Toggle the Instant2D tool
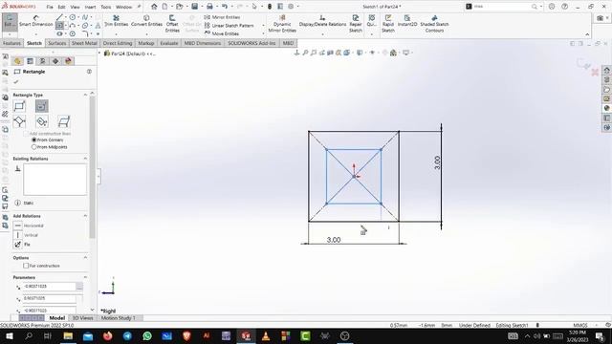 coord(407,21)
